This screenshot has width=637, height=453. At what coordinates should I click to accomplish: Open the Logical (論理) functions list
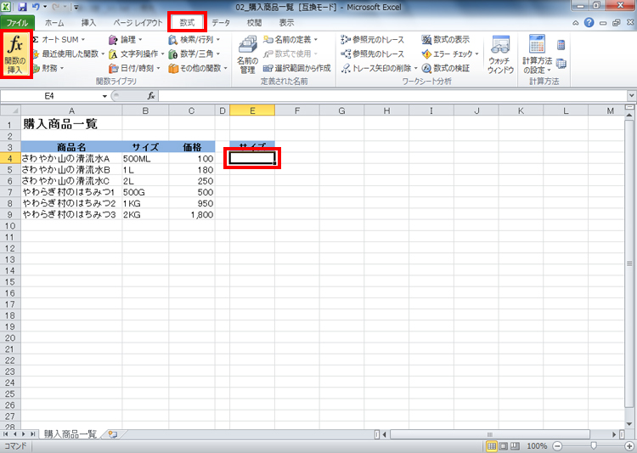pyautogui.click(x=126, y=39)
